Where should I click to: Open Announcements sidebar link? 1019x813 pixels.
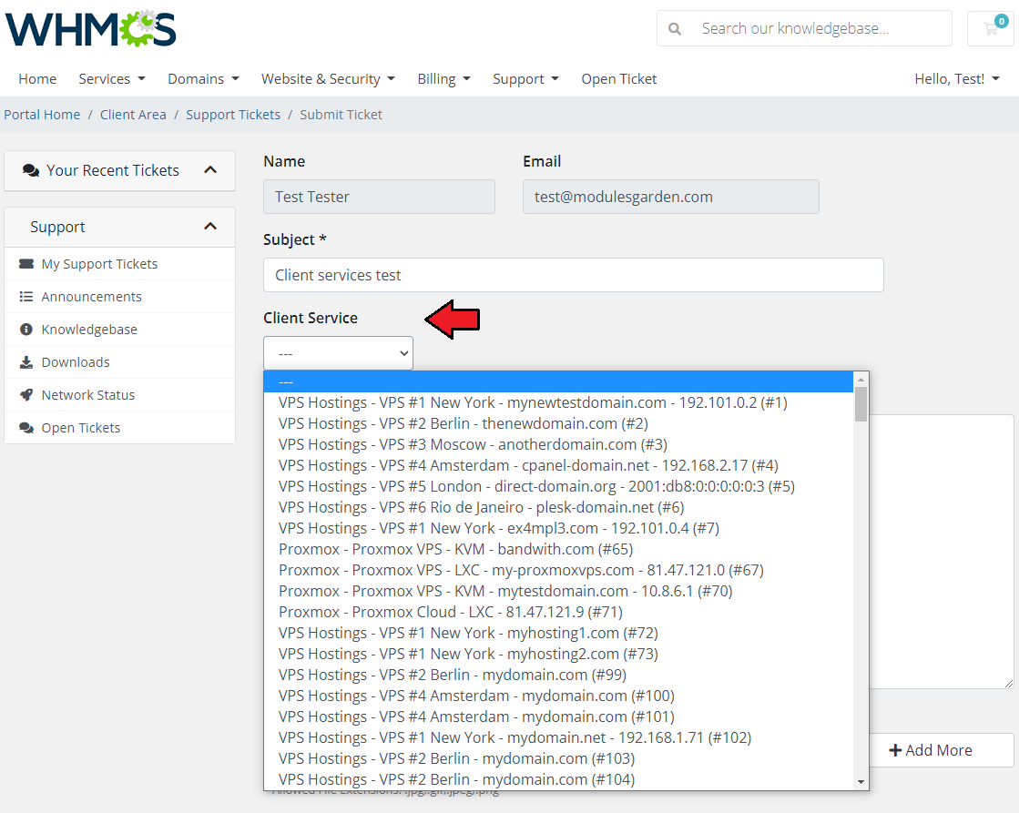tap(119, 297)
